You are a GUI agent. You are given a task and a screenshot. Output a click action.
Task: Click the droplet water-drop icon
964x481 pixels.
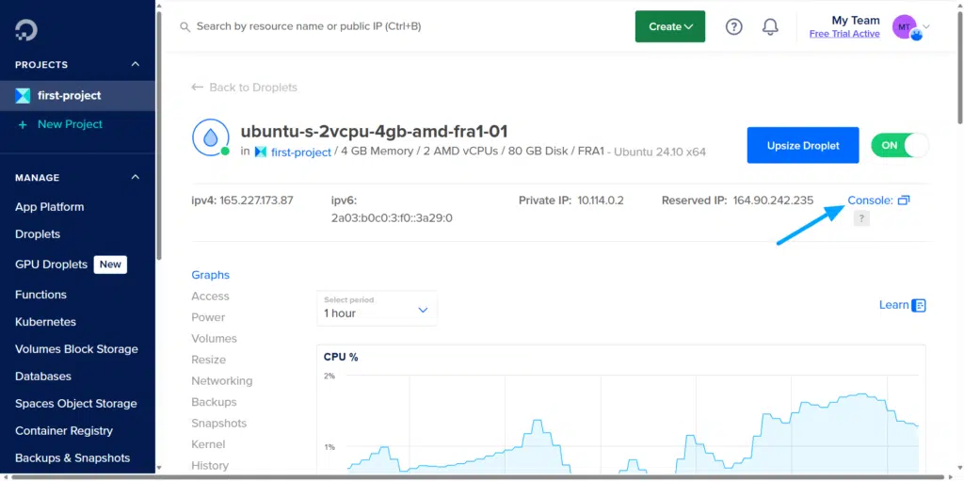click(x=211, y=137)
